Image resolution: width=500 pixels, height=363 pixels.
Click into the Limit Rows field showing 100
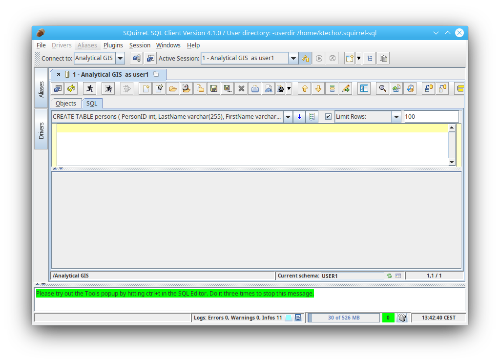[431, 117]
